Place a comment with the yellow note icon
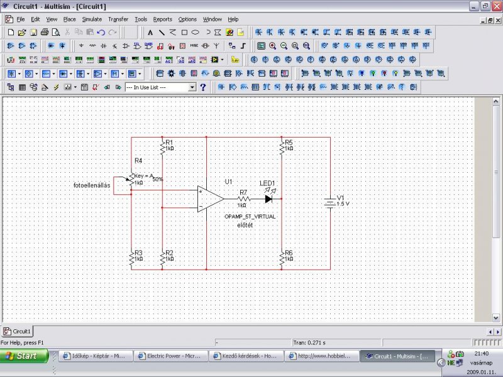 [241, 33]
